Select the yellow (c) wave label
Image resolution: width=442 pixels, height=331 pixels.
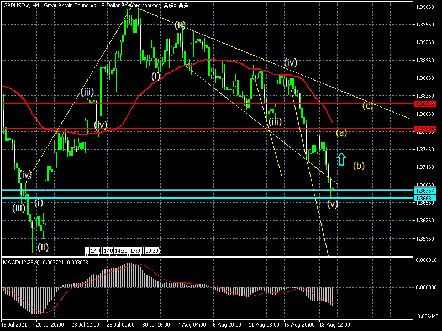[367, 105]
